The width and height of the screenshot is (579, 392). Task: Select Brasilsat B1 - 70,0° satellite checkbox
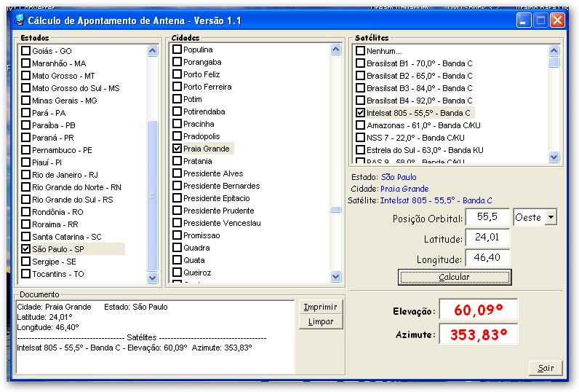(x=360, y=63)
